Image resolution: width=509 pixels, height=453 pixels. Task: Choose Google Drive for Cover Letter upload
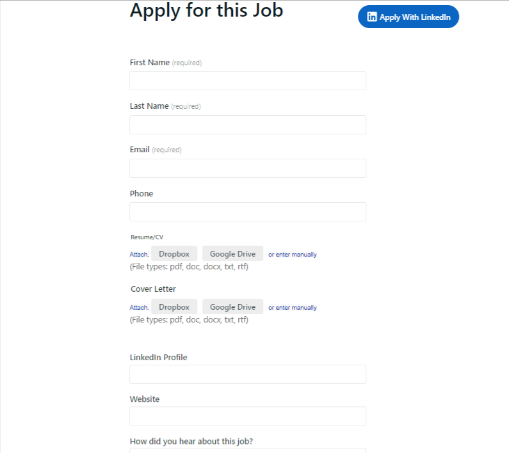233,306
